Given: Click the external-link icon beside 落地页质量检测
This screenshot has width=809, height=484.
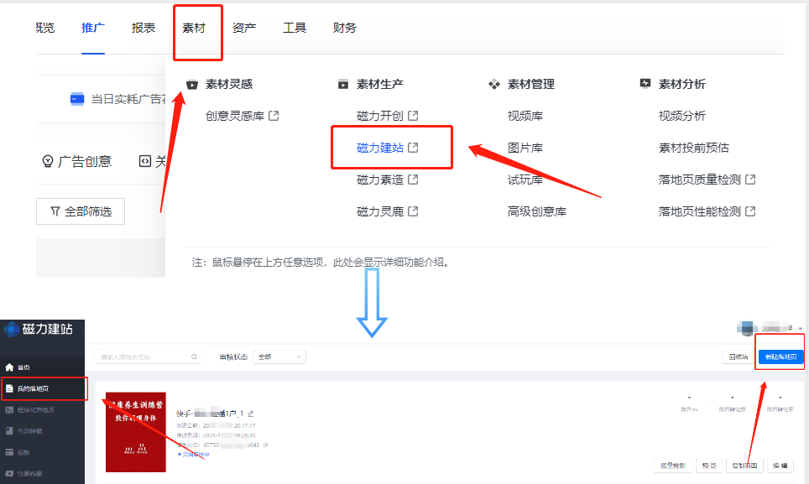Looking at the screenshot, I should (x=750, y=180).
